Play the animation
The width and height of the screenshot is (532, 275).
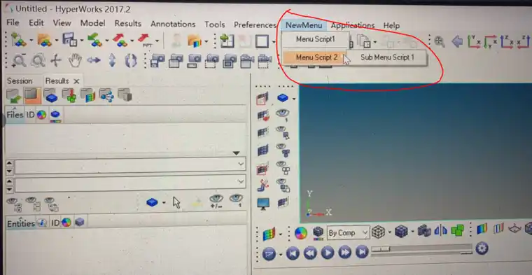[x=328, y=253]
